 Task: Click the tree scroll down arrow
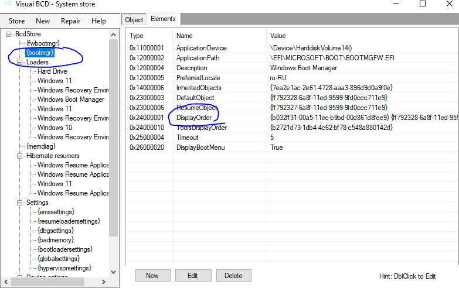tap(114, 272)
